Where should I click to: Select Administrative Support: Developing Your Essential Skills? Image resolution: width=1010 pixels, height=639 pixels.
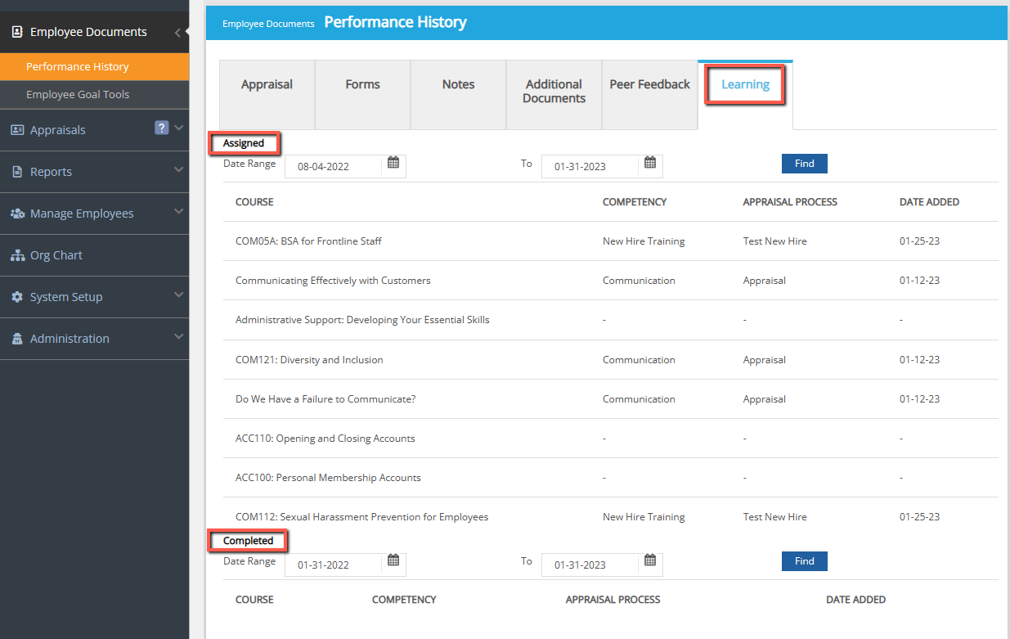(x=362, y=320)
